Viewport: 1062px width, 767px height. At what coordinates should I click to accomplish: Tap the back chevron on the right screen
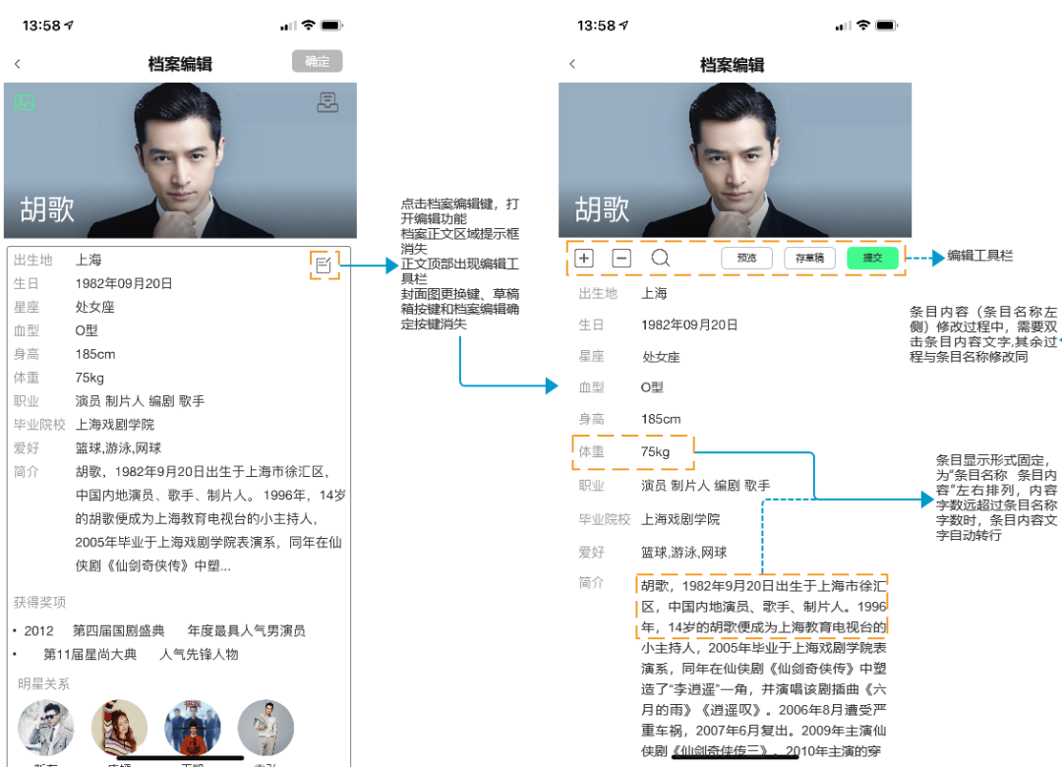[x=573, y=62]
